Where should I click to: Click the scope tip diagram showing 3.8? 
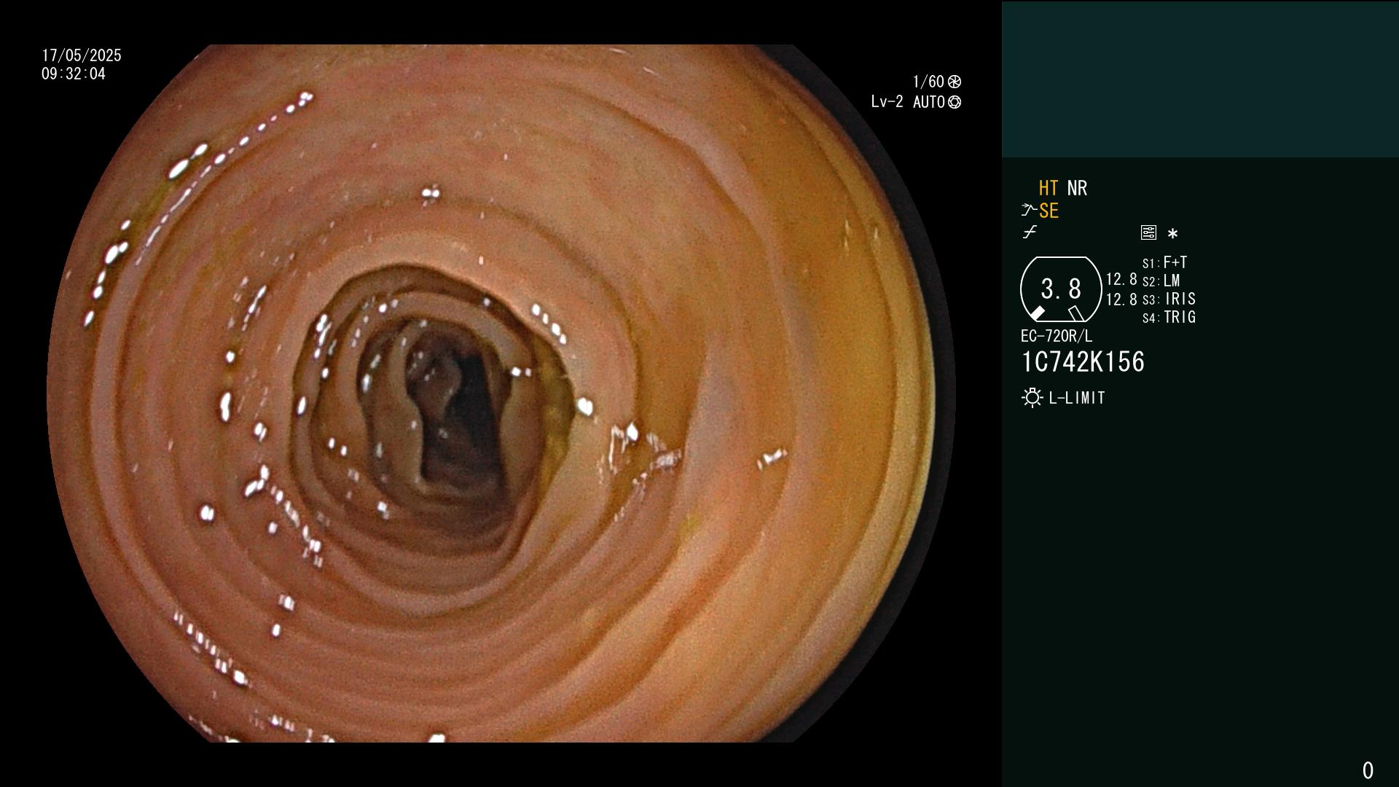click(x=1061, y=289)
